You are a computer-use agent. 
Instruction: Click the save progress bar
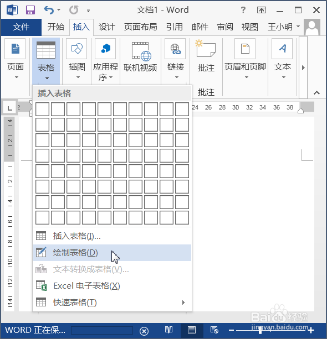[102, 330]
